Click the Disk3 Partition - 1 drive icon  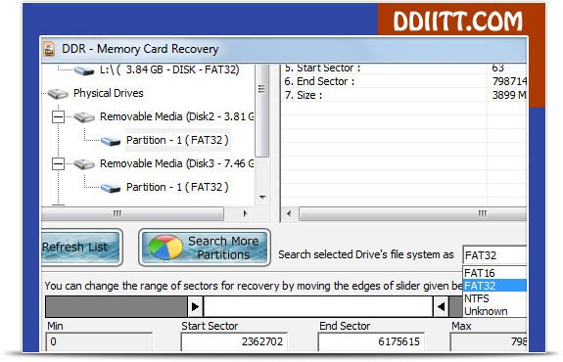(111, 188)
